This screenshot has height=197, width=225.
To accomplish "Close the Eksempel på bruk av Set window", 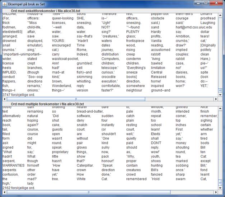I will coord(216,3).
